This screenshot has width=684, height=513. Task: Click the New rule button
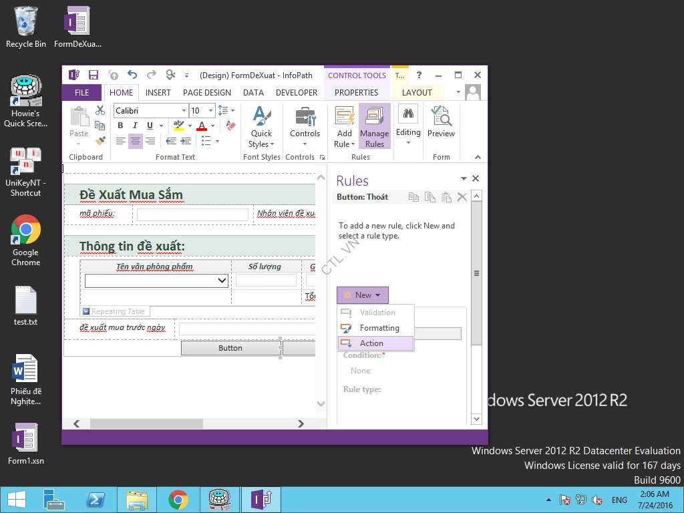[362, 295]
